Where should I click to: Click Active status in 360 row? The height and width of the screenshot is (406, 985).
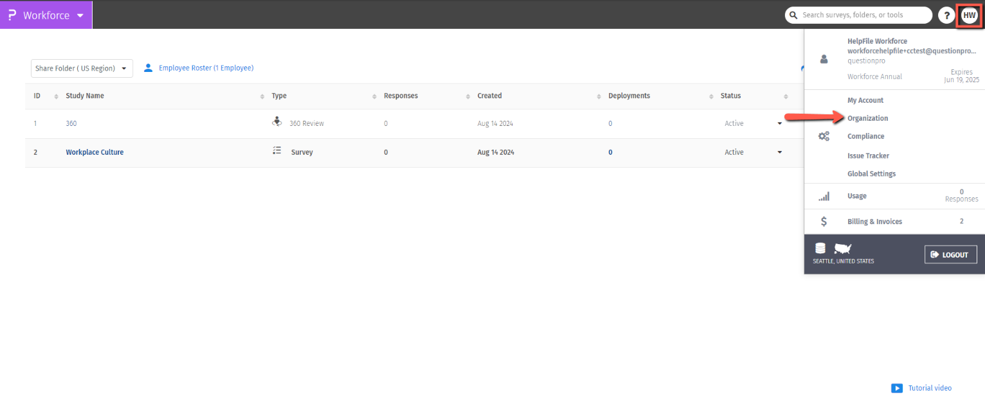734,123
